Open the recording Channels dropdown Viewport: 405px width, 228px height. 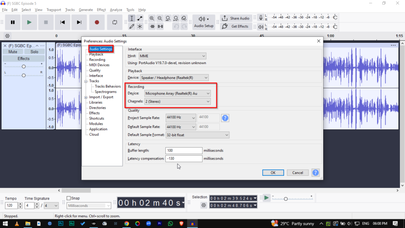pos(177,102)
